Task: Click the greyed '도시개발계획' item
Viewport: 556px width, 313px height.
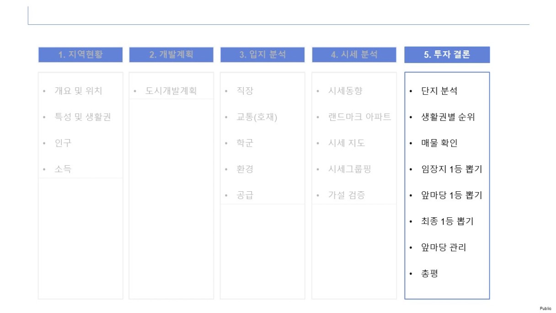Action: [171, 91]
